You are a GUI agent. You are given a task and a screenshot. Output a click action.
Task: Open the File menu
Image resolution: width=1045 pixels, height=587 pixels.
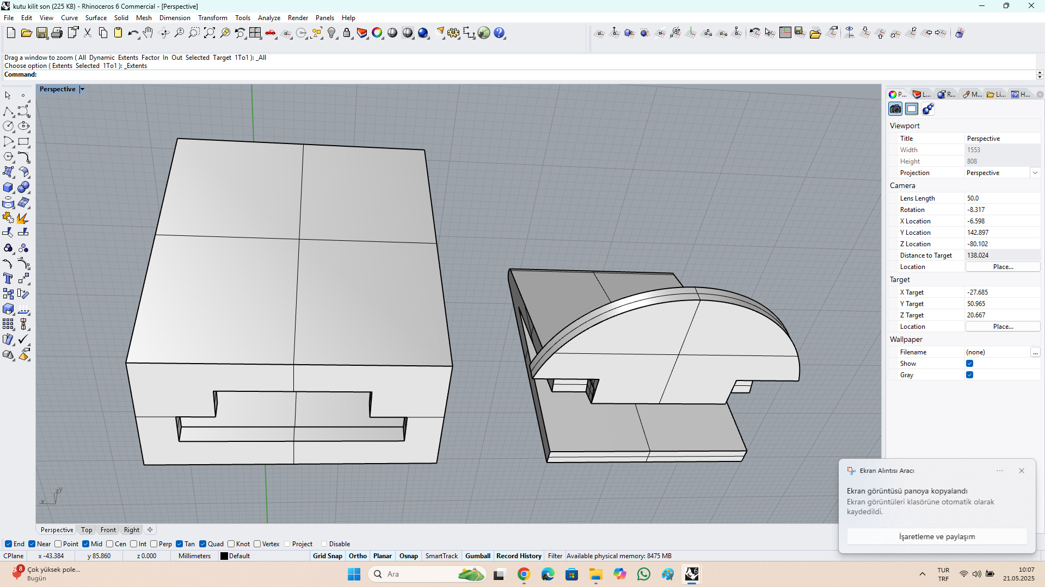pos(9,18)
